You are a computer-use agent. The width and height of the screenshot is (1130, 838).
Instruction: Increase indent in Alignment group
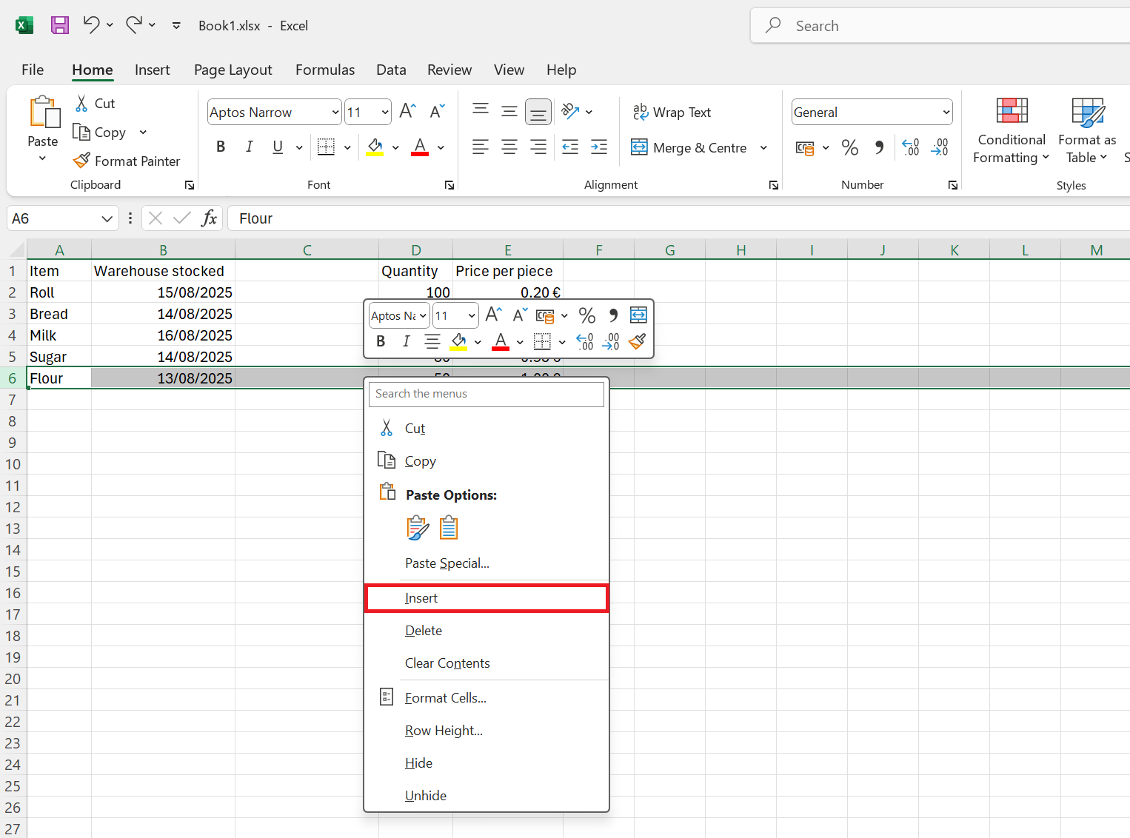click(599, 147)
